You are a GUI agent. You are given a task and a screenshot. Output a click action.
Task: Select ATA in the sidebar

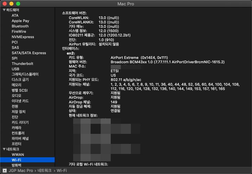pyautogui.click(x=15, y=15)
